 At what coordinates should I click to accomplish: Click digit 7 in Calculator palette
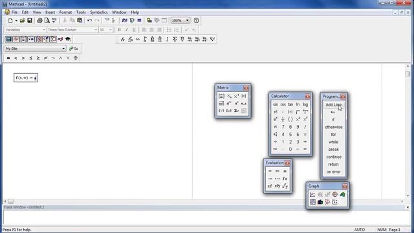point(283,127)
